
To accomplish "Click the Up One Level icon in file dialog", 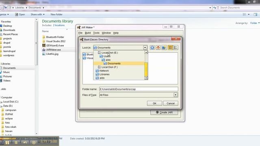I will point(152,48).
